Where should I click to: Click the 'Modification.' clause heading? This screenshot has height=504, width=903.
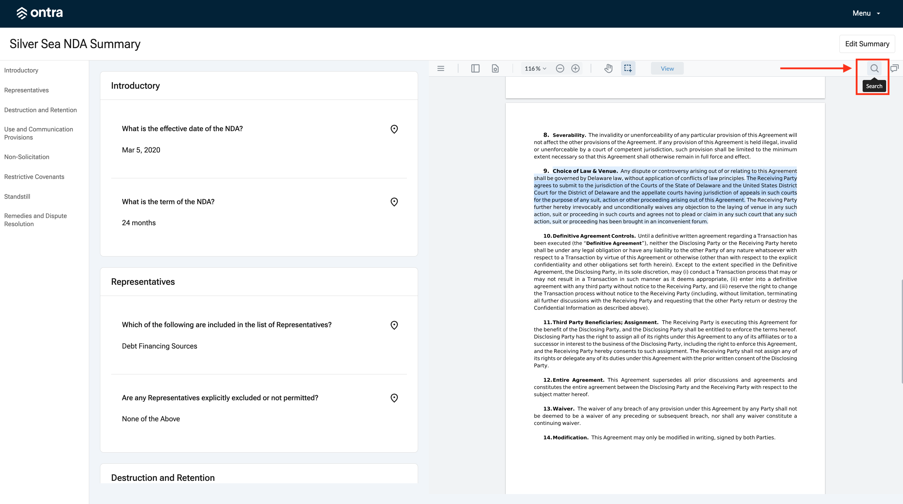[571, 438]
